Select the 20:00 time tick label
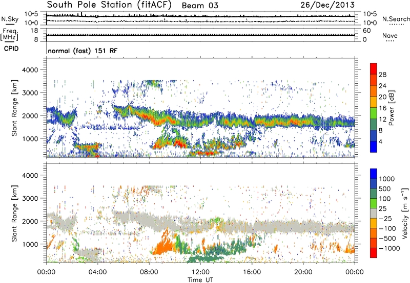The height and width of the screenshot is (283, 410). (303, 272)
